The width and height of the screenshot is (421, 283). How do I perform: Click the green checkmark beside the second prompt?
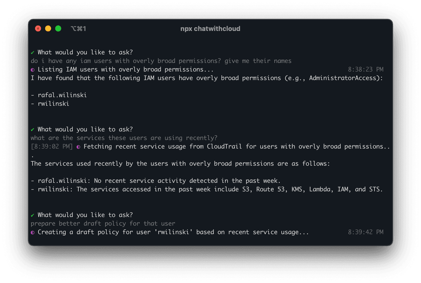[x=32, y=129]
